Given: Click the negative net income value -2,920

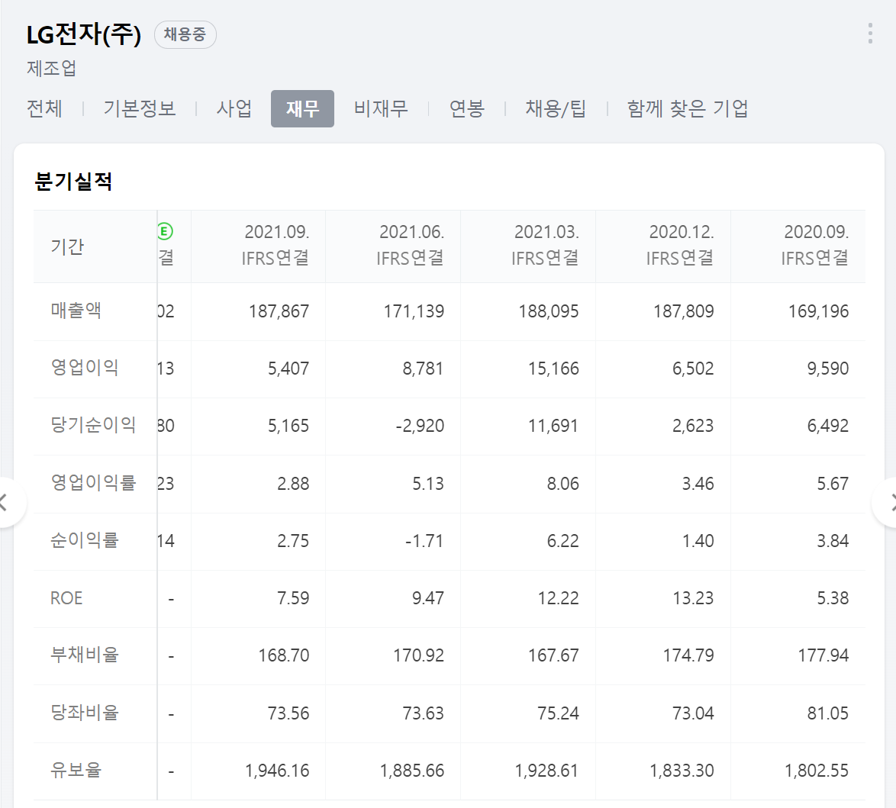Looking at the screenshot, I should pyautogui.click(x=420, y=426).
